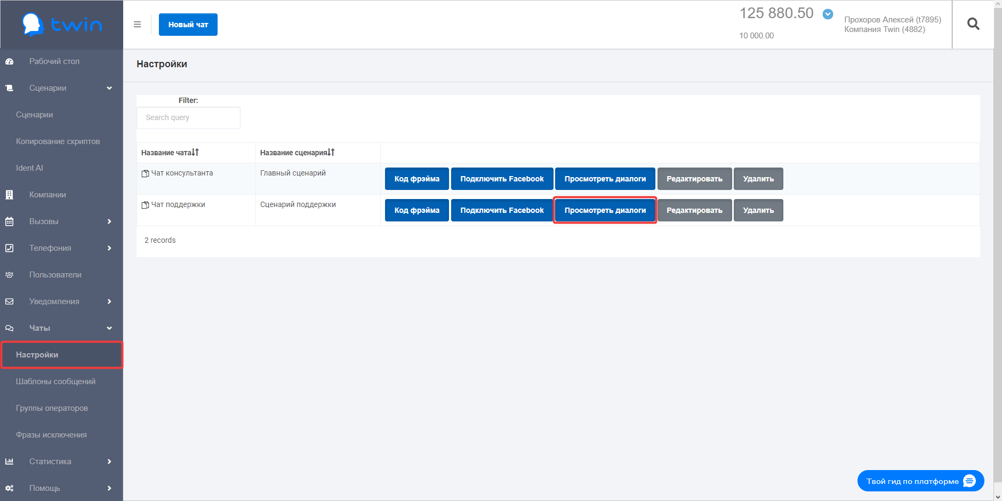
Task: Click the Twin logo
Action: (62, 25)
